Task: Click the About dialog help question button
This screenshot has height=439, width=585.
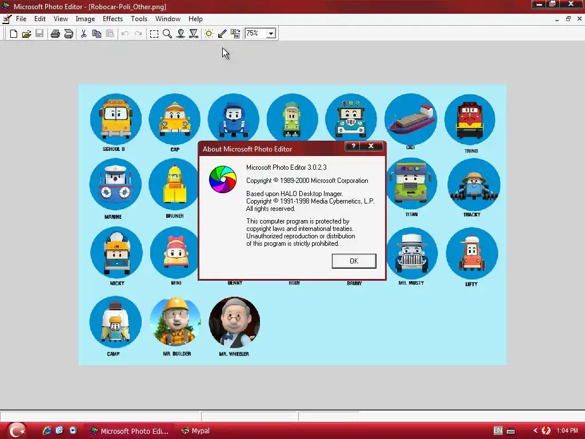Action: [x=354, y=146]
